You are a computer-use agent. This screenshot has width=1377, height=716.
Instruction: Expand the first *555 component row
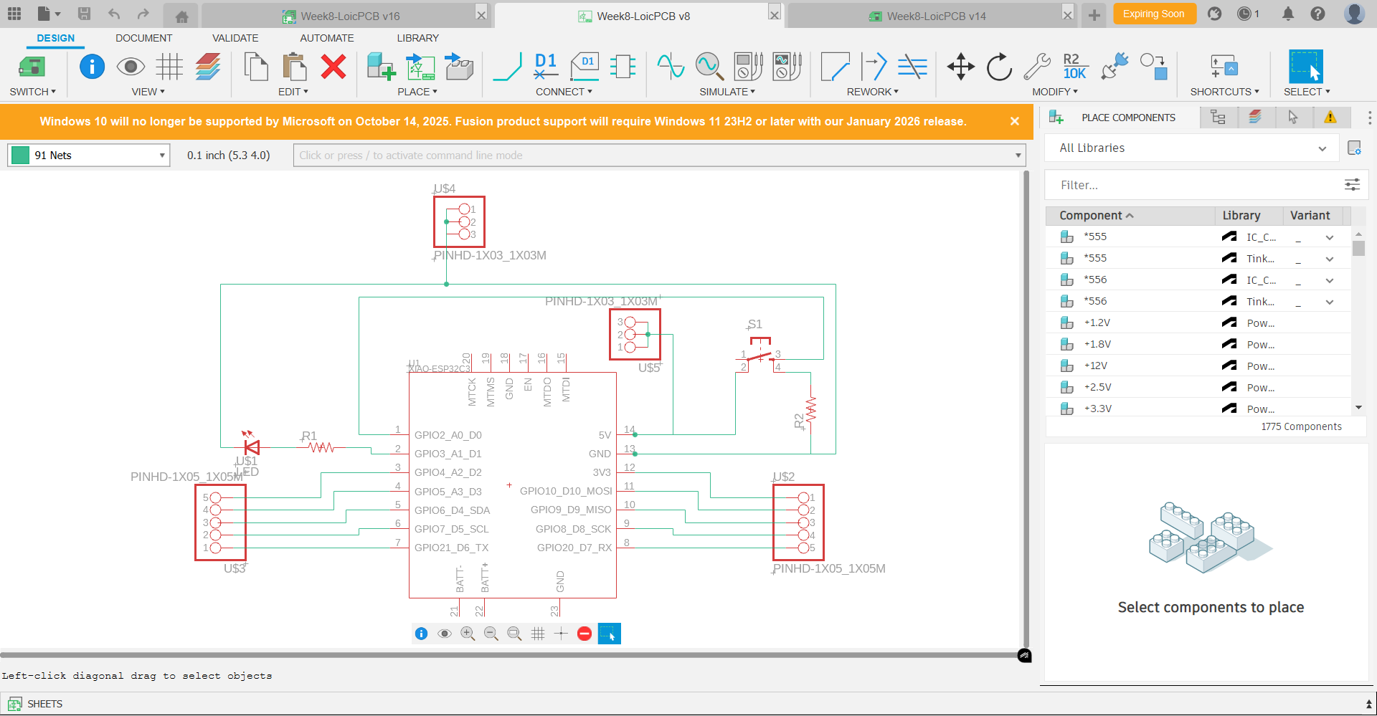coord(1329,237)
